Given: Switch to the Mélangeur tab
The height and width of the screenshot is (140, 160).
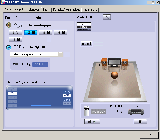Looking at the screenshot, I should click(33, 10).
